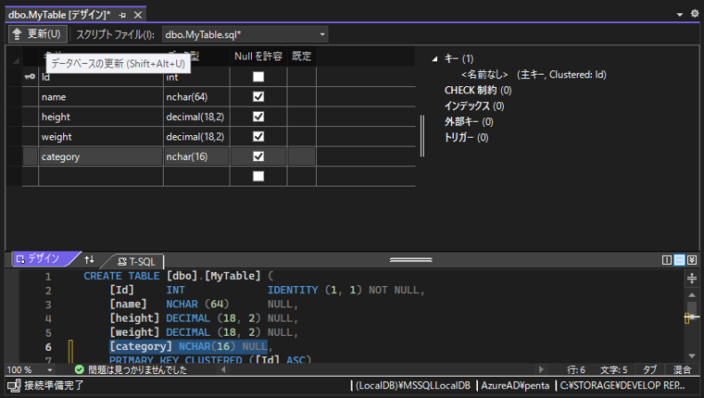Viewport: 704px width, 398px height.
Task: Click the editor scroll down arrow
Action: (x=692, y=356)
